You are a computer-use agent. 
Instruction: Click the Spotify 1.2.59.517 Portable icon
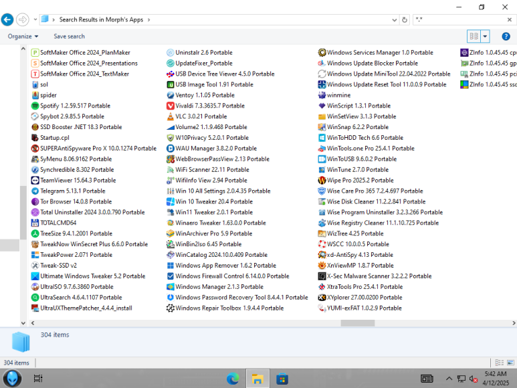tap(35, 106)
